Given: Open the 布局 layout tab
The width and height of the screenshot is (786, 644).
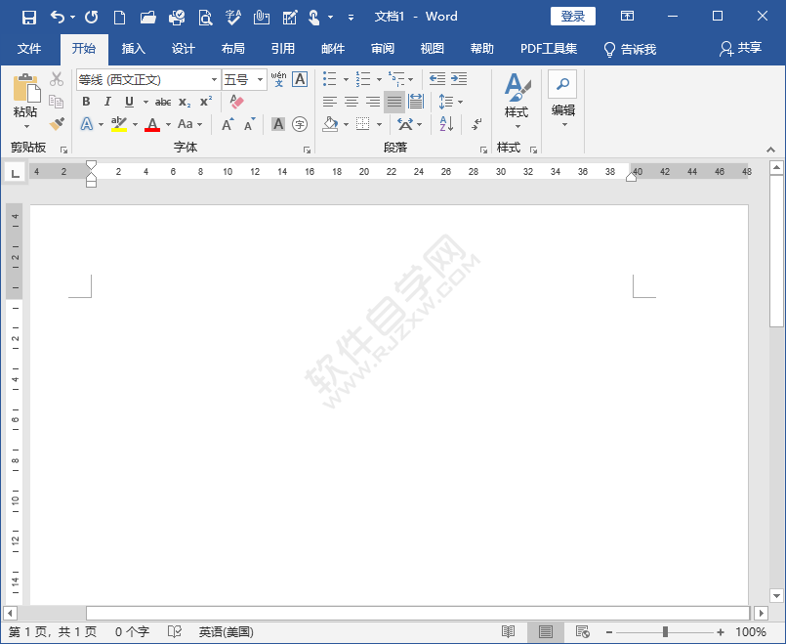Looking at the screenshot, I should 233,48.
